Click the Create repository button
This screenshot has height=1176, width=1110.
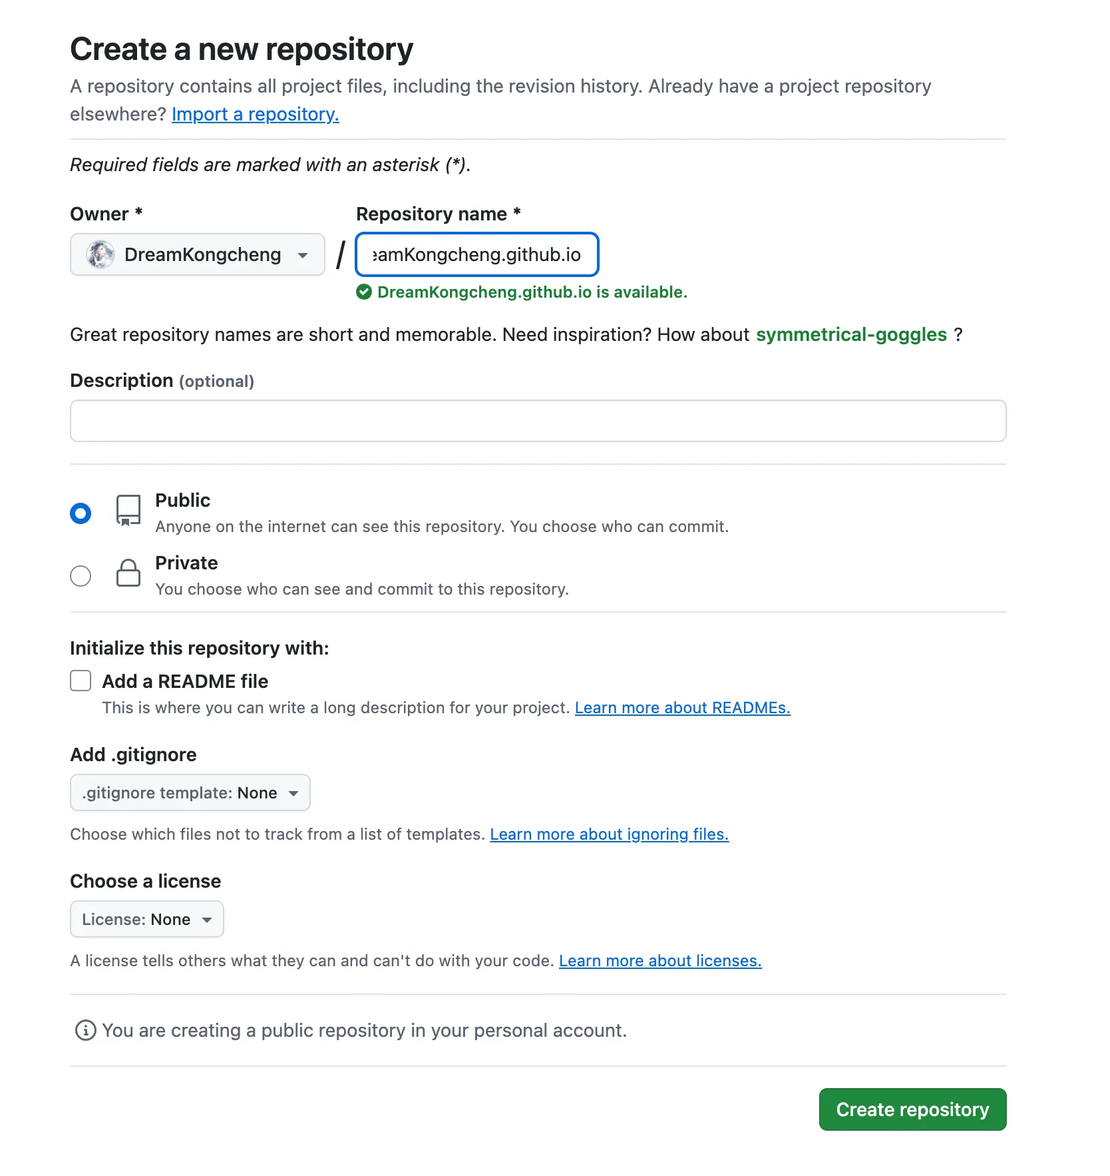click(912, 1109)
